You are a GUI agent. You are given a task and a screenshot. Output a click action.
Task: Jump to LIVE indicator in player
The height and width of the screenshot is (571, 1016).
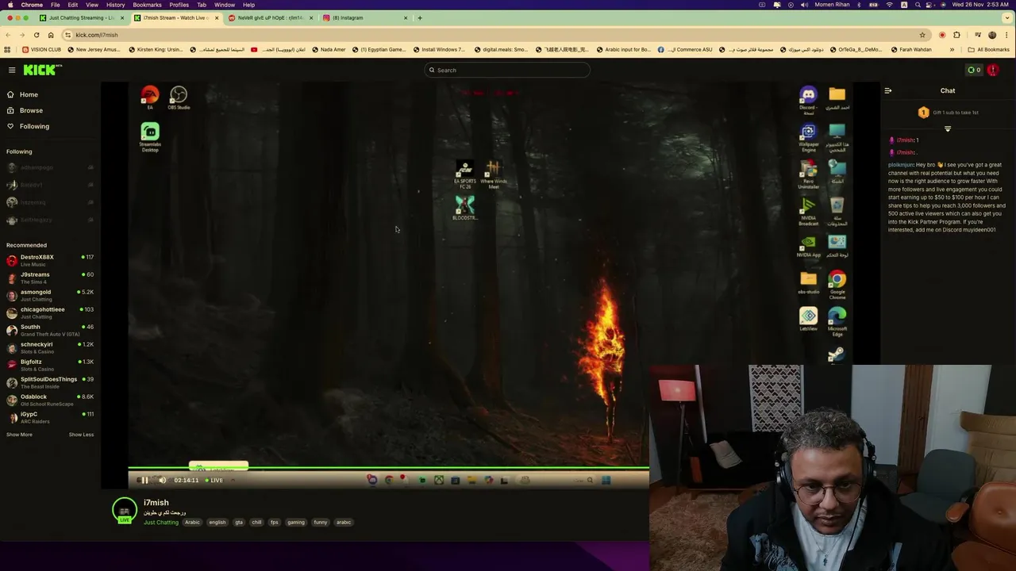(x=214, y=480)
